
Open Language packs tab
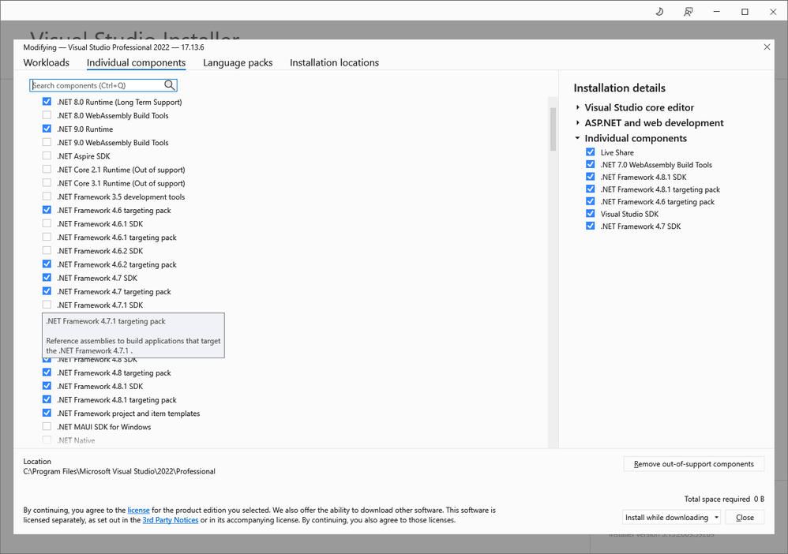[x=238, y=63]
